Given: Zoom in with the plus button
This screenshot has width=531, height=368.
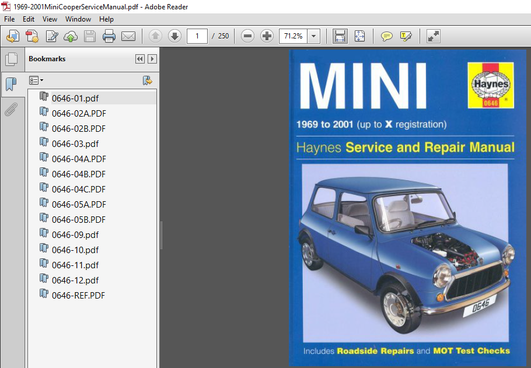Looking at the screenshot, I should click(x=267, y=36).
